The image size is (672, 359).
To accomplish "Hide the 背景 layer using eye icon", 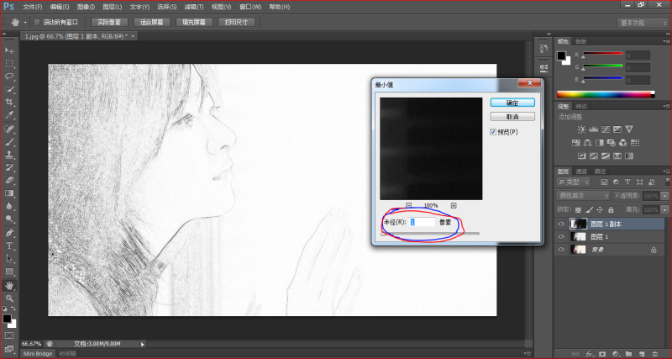I will click(561, 251).
